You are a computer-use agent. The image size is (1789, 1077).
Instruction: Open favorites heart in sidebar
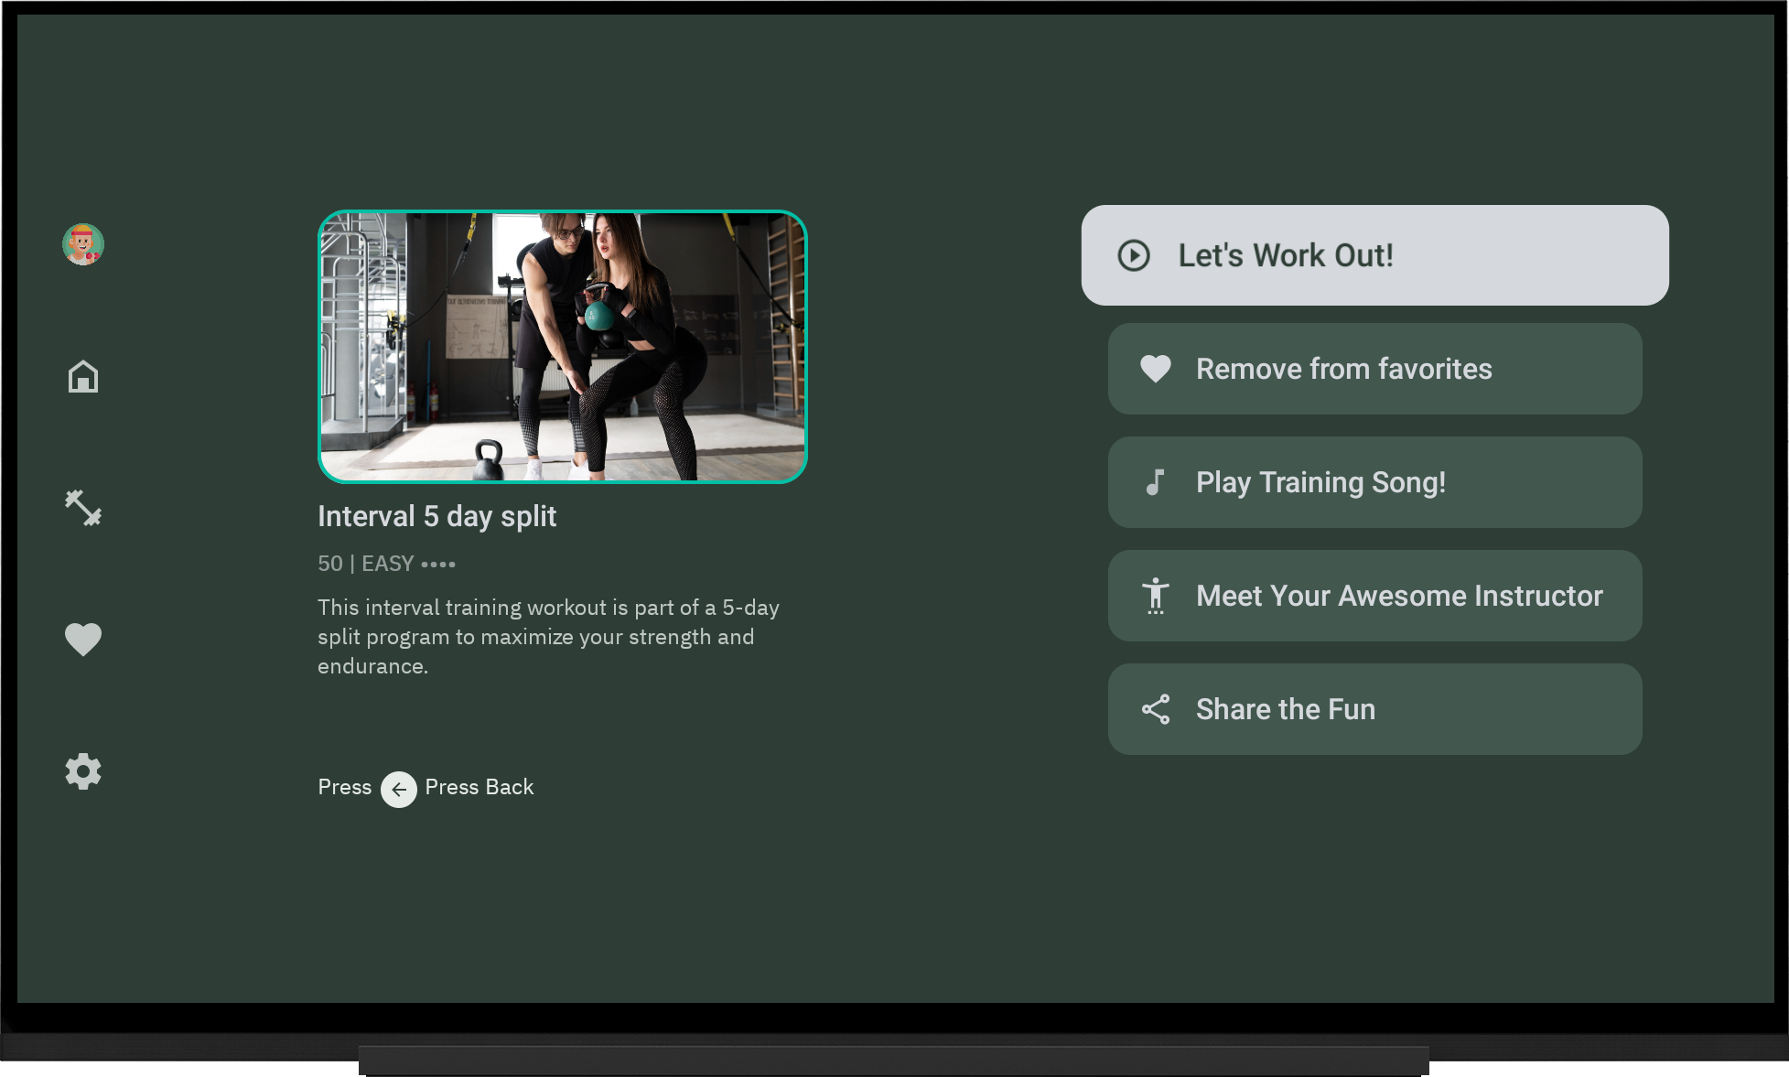coord(83,640)
